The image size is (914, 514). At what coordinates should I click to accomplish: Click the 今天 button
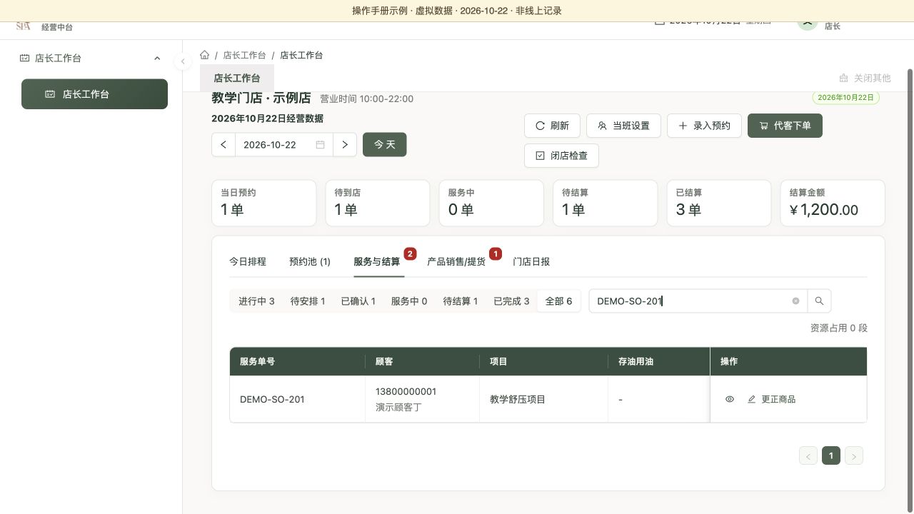(384, 145)
